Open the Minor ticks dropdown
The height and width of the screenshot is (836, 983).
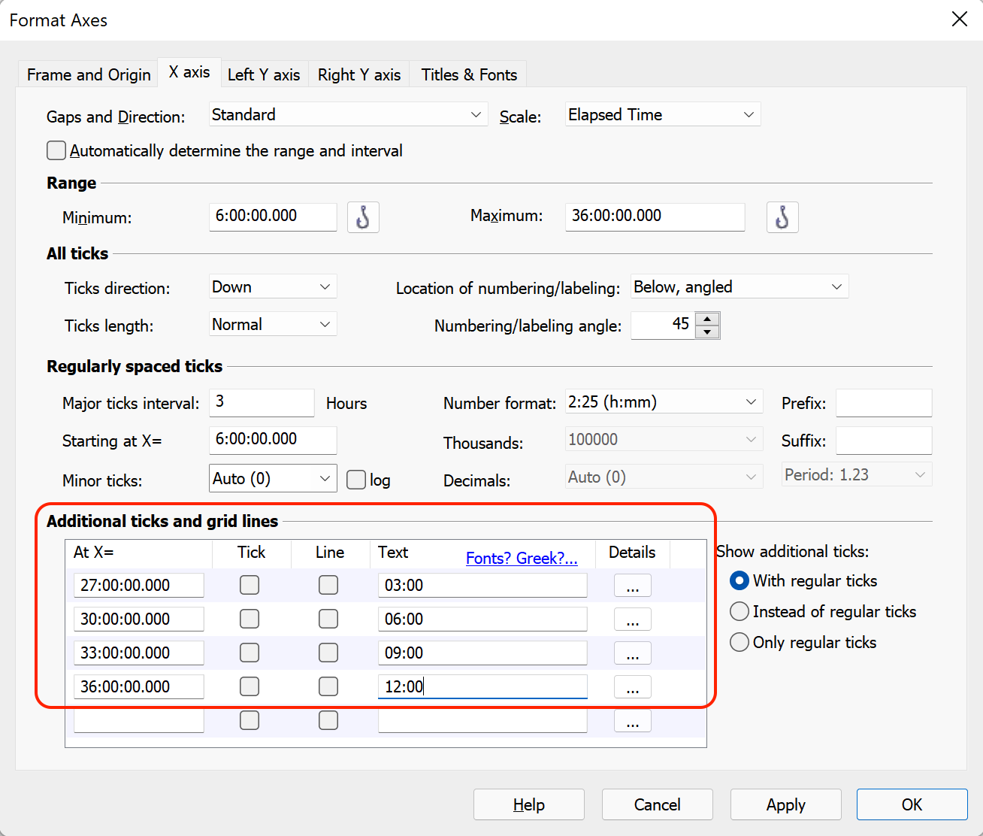273,478
